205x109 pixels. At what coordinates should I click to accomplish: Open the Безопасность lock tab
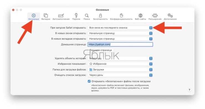coord(100,17)
